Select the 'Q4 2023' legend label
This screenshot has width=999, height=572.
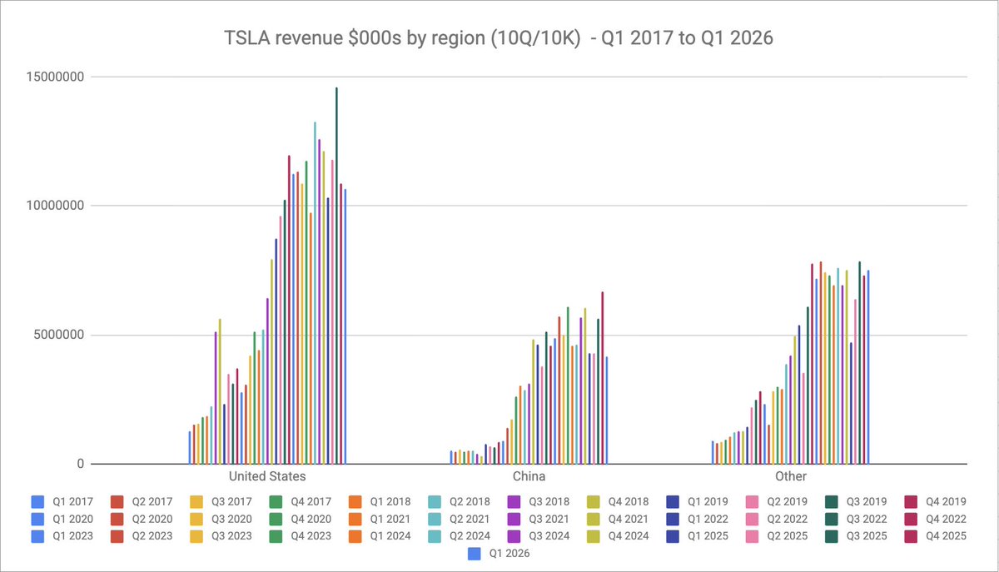click(311, 535)
